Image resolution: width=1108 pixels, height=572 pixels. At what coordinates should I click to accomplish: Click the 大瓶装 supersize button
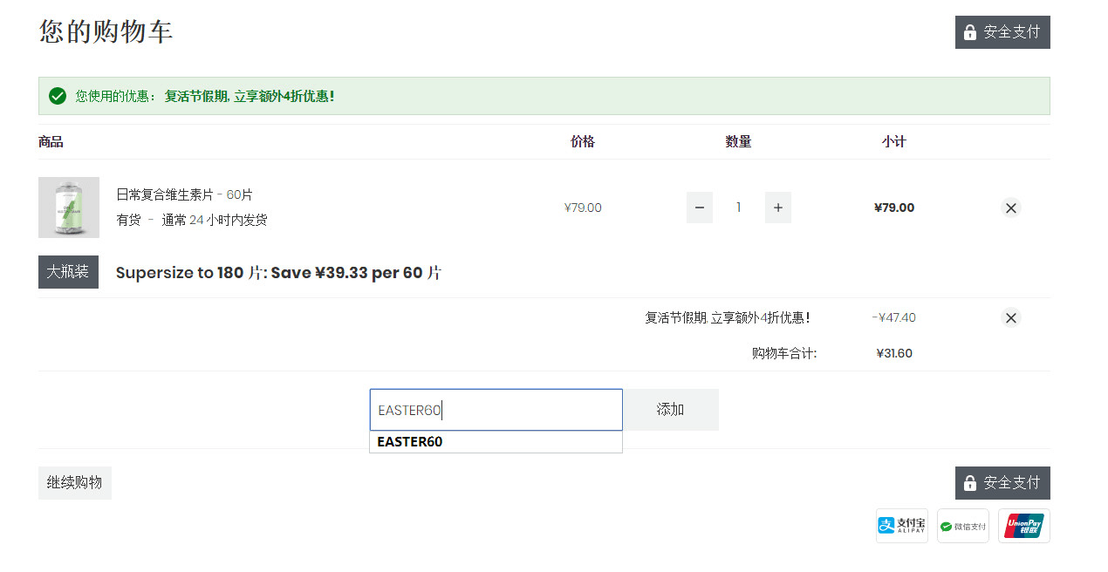tap(68, 272)
